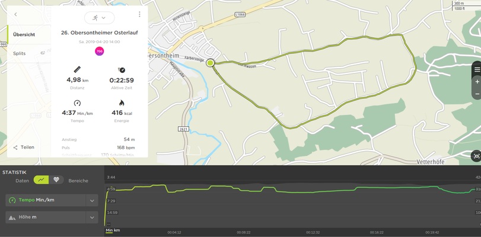Open map layers menu icon
481x237 pixels.
[x=477, y=70]
